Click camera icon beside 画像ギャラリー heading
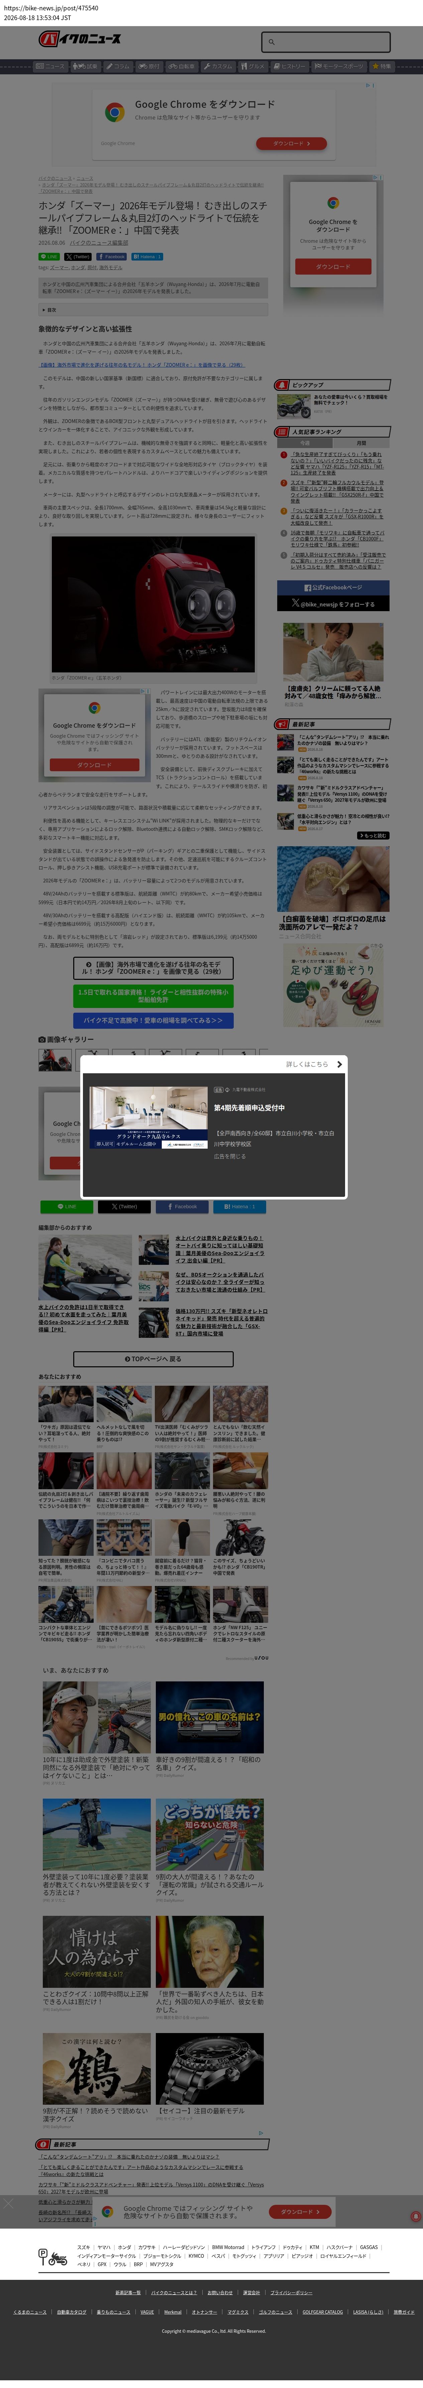 click(42, 1039)
